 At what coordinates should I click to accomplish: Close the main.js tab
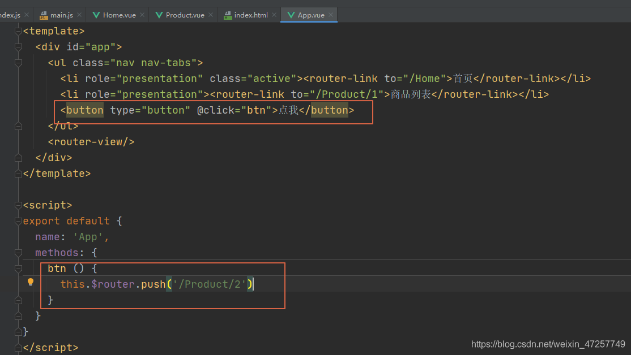click(x=79, y=15)
